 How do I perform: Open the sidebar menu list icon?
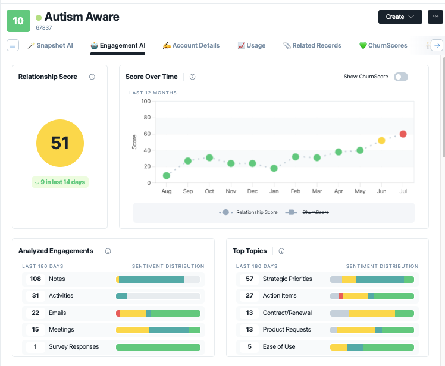[12, 45]
